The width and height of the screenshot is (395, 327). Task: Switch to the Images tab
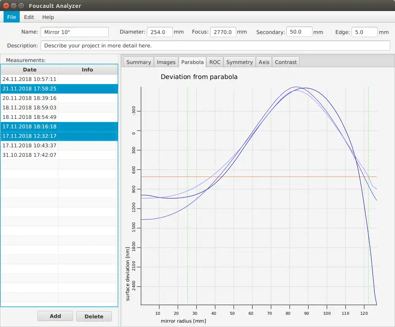166,62
